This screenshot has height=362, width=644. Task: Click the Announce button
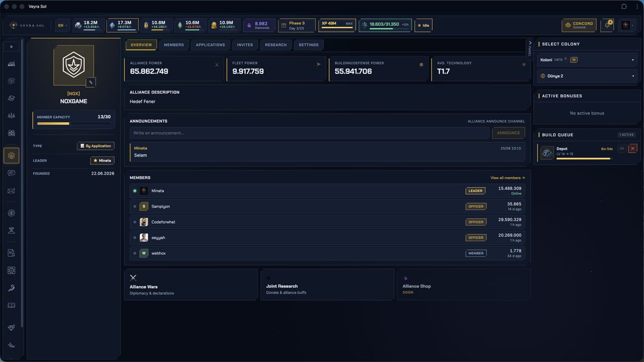508,133
